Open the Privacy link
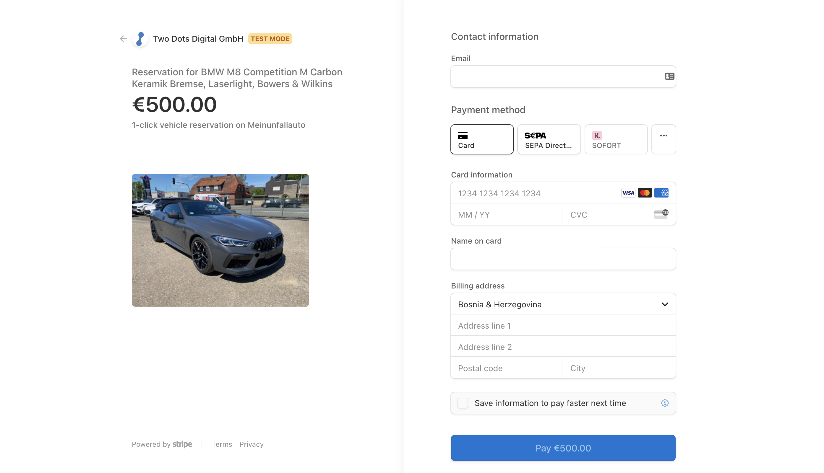Image resolution: width=824 pixels, height=473 pixels. click(251, 444)
